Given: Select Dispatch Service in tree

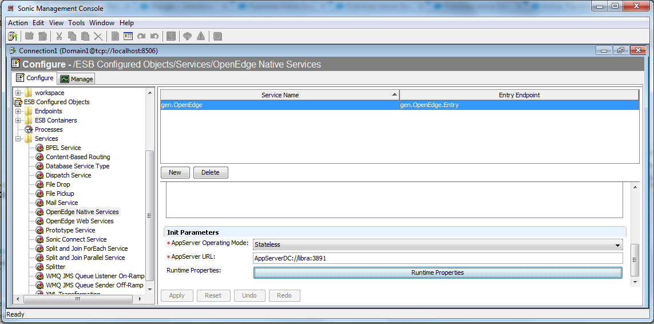Looking at the screenshot, I should [x=69, y=175].
